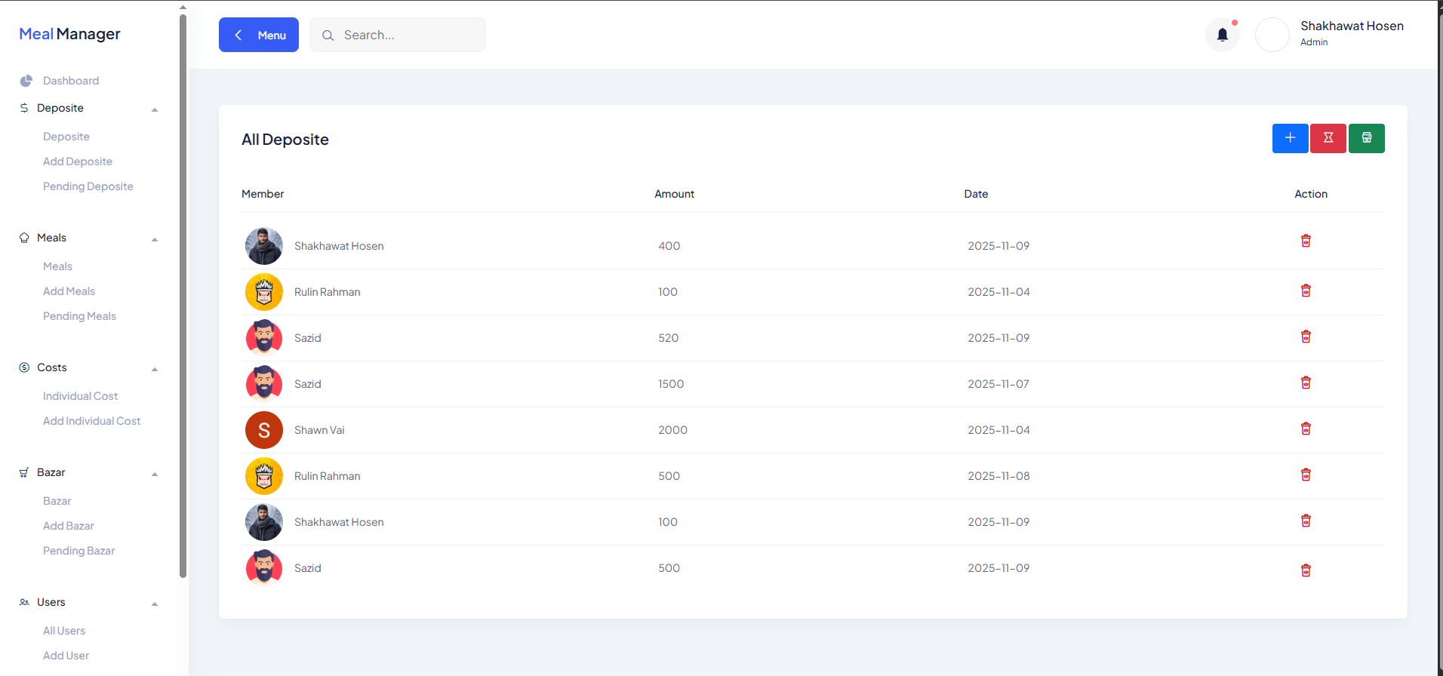Open the notification bell

pos(1222,35)
